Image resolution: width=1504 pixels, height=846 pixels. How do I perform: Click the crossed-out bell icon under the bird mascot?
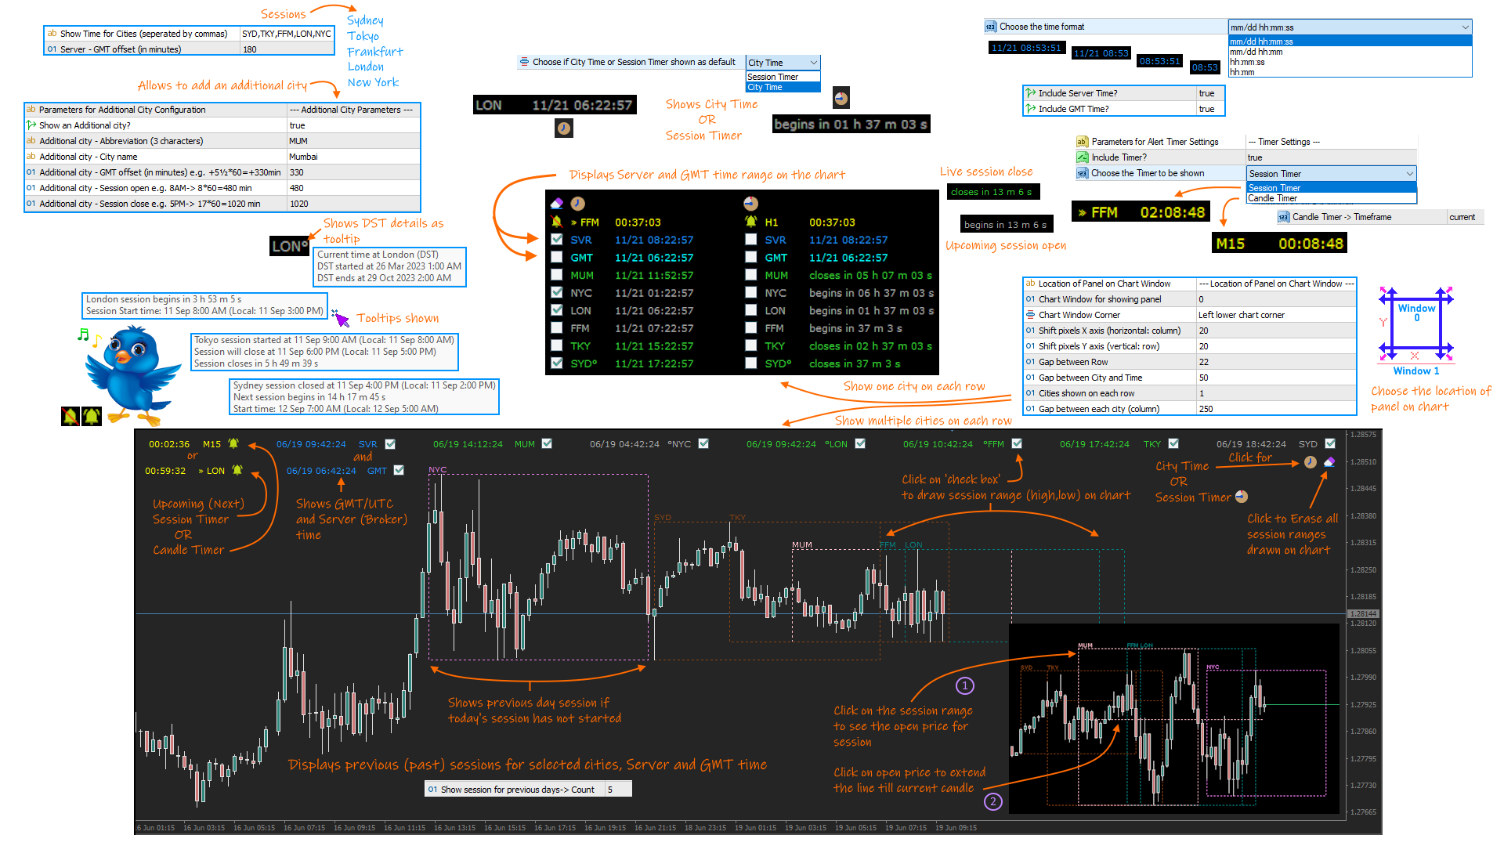tap(70, 418)
